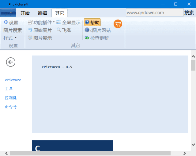Image resolution: width=196 pixels, height=156 pixels.
Task: Go back using the circled arrow
Action: click(x=11, y=62)
